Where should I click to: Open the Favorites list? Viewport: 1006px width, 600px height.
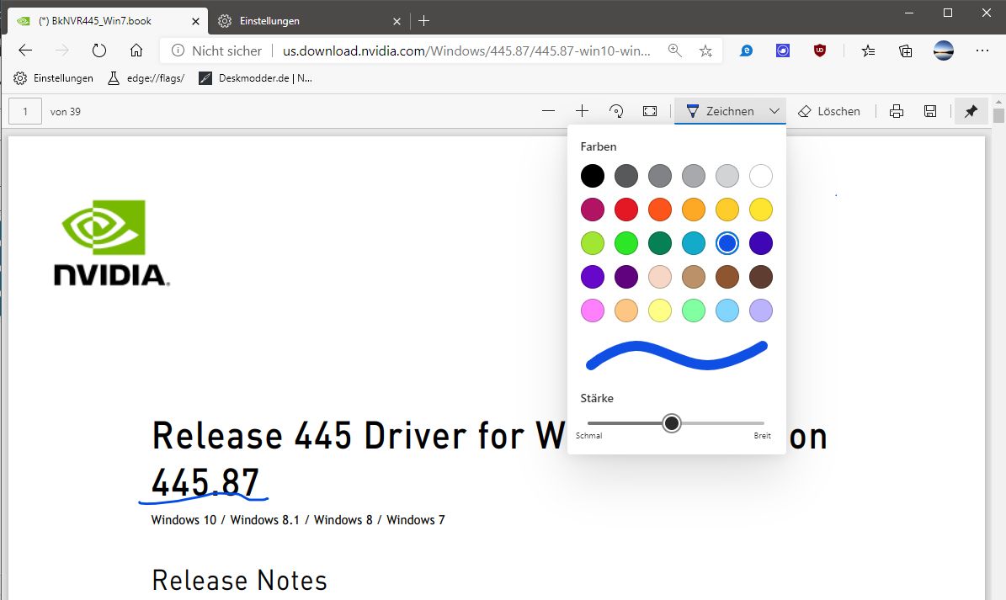pyautogui.click(x=868, y=50)
